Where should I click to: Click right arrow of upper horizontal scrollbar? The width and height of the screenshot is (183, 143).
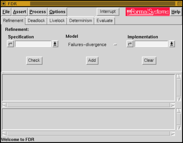172,105
